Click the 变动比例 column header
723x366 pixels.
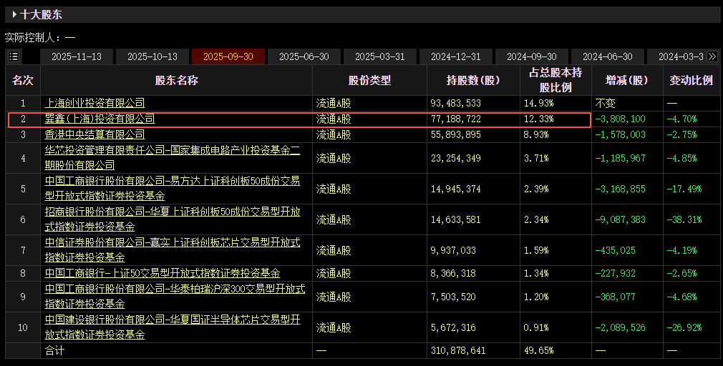click(x=692, y=80)
